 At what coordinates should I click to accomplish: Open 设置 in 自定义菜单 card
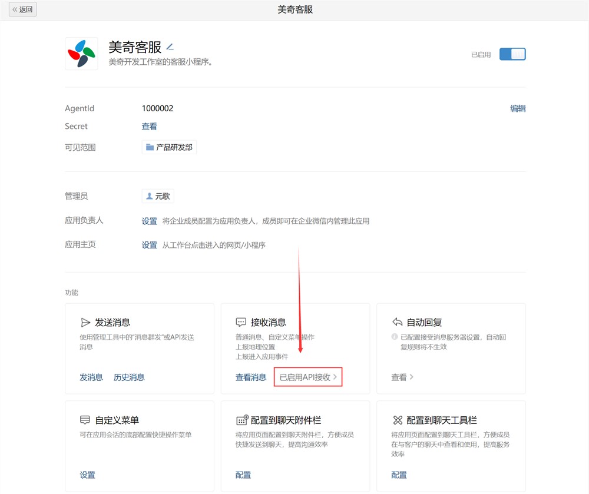coord(87,475)
